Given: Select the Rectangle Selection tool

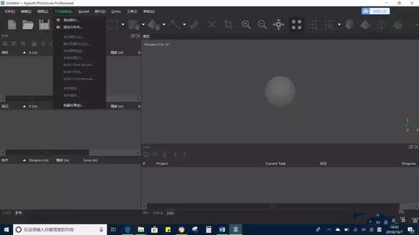Looking at the screenshot, I should (112, 25).
